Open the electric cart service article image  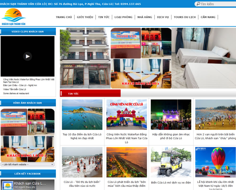(x=171, y=162)
